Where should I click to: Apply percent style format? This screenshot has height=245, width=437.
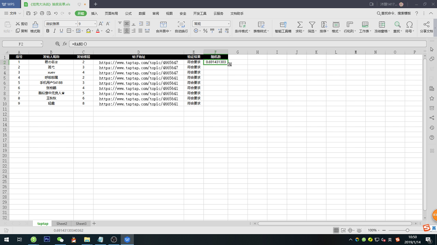(x=205, y=31)
